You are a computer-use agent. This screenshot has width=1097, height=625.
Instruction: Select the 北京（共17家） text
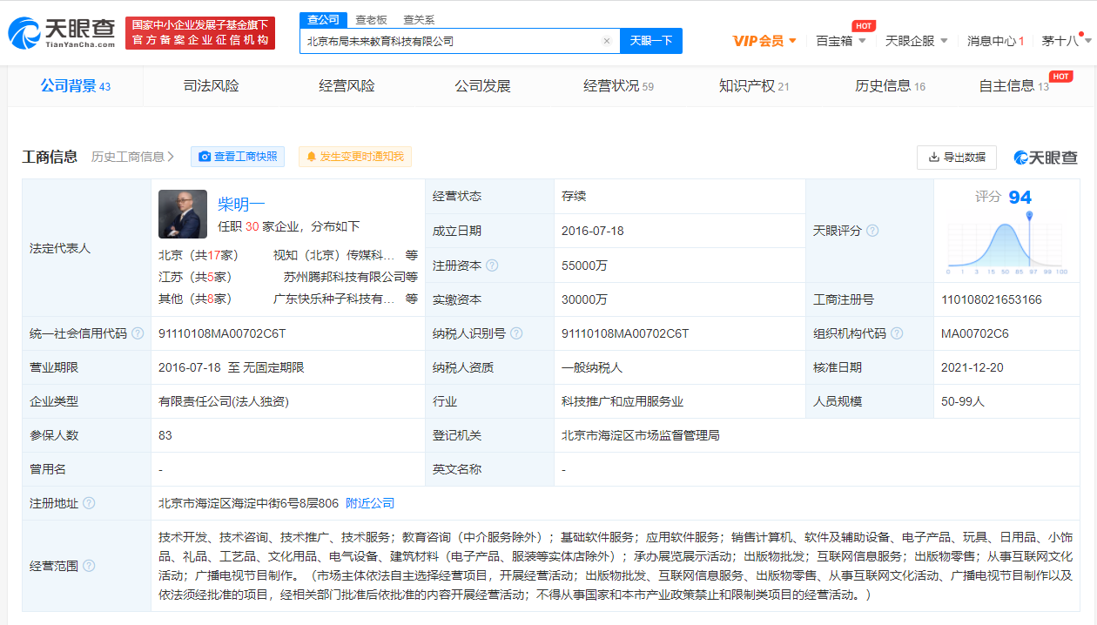click(199, 256)
